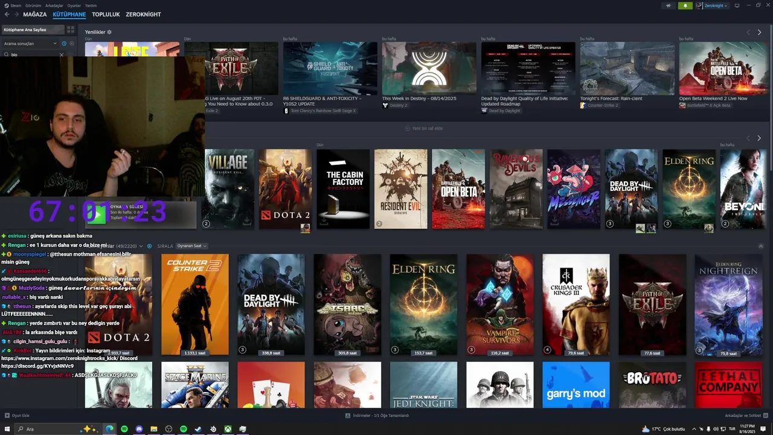
Task: Show next news items with right arrow
Action: (x=759, y=32)
